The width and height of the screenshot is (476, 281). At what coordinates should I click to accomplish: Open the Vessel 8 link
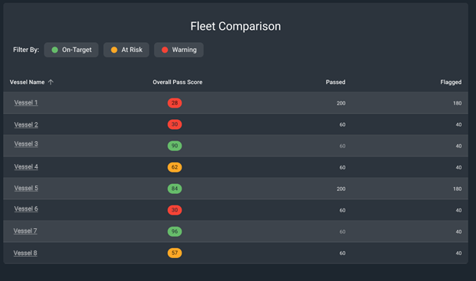pyautogui.click(x=25, y=253)
